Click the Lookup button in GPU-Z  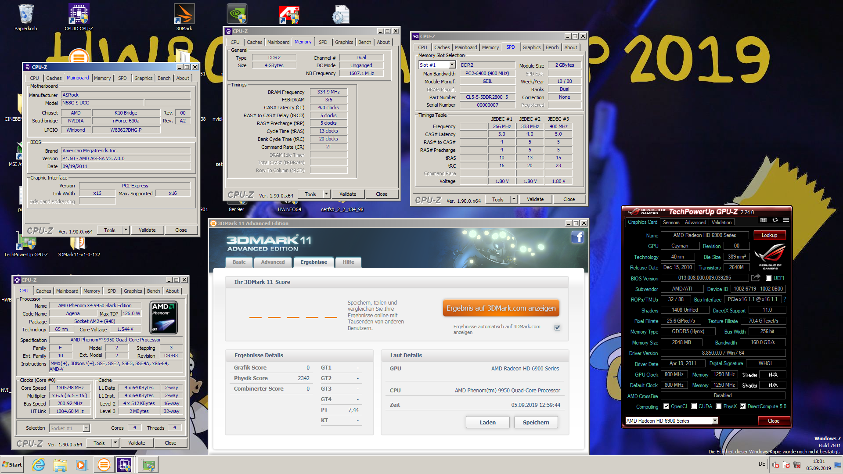(769, 235)
